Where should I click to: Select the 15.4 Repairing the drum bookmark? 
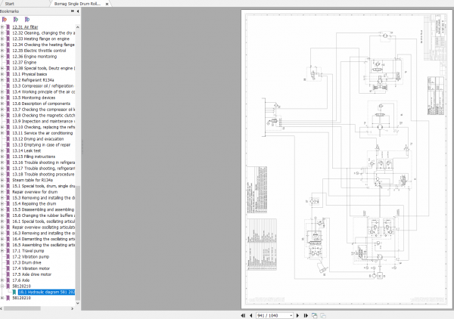[x=34, y=203]
